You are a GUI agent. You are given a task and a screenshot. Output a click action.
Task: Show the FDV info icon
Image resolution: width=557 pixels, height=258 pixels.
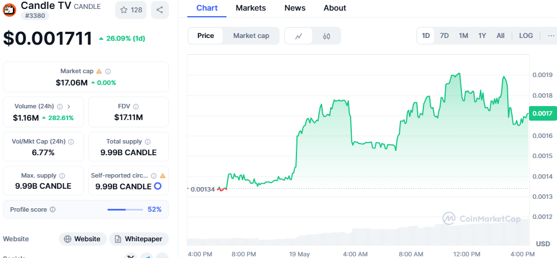pos(136,107)
